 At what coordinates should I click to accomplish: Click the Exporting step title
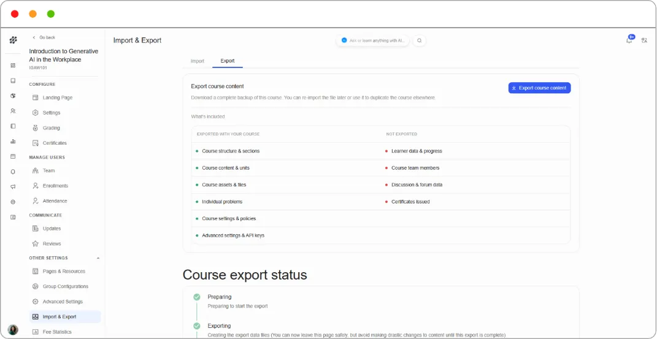(x=219, y=326)
